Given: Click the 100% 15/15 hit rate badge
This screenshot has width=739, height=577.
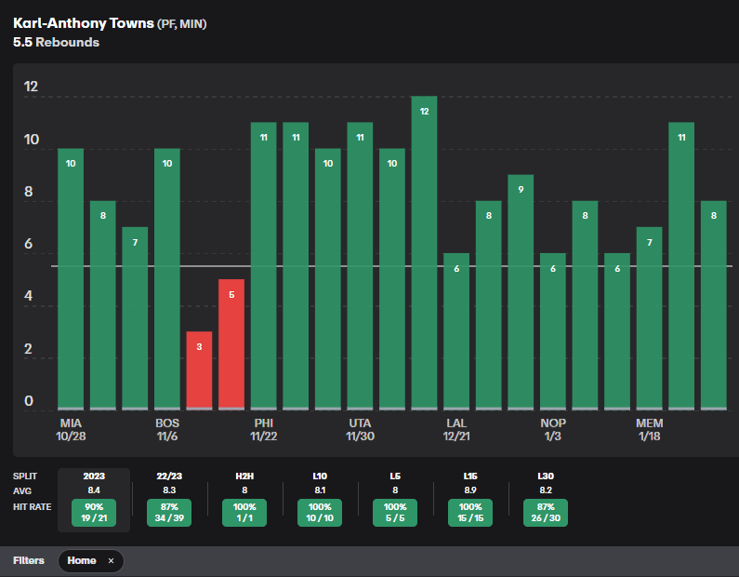Looking at the screenshot, I should 470,513.
